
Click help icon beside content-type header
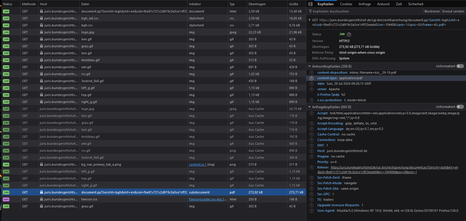[312, 78]
